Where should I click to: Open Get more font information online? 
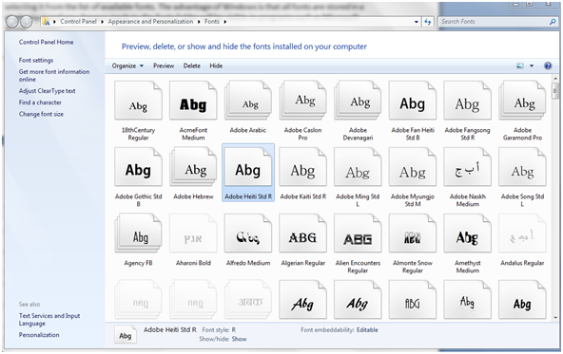pyautogui.click(x=54, y=75)
